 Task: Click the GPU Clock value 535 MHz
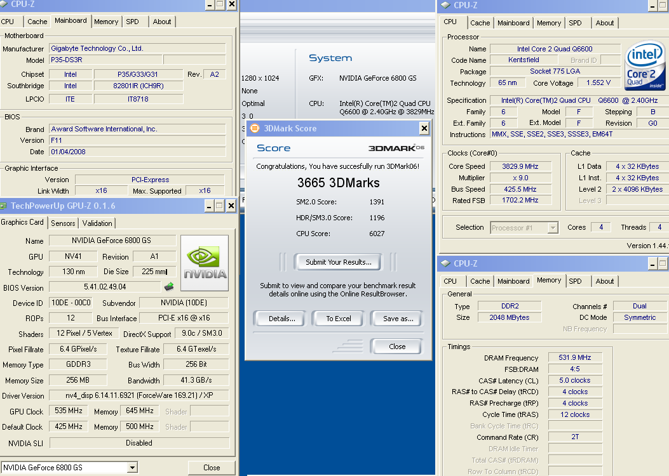pyautogui.click(x=69, y=411)
